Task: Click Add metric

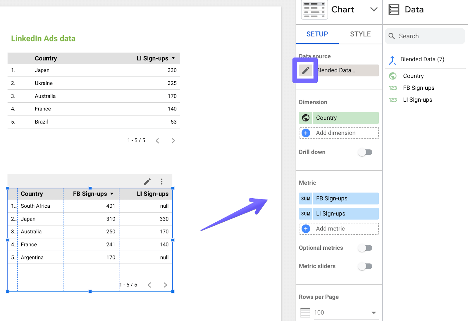Action: 338,229
